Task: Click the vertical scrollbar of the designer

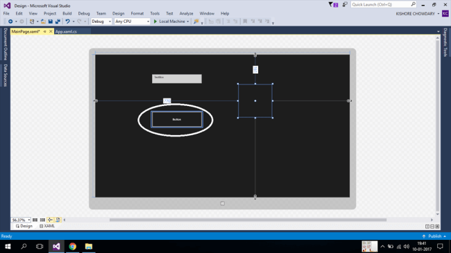Action: 438,125
